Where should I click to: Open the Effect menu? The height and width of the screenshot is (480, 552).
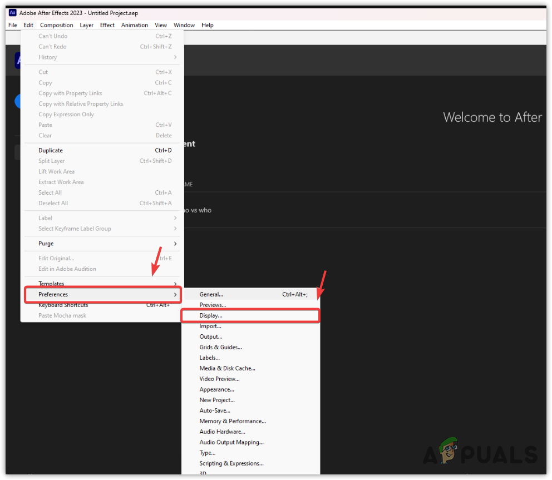coord(107,25)
